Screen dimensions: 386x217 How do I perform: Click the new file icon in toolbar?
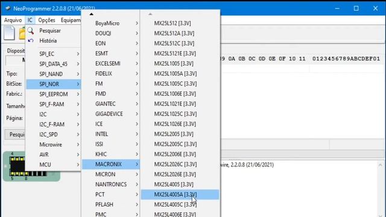pos(10,33)
